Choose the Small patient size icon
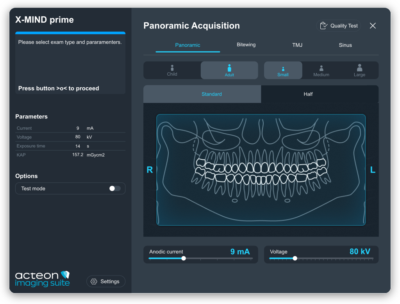Image resolution: width=400 pixels, height=304 pixels. tap(283, 69)
